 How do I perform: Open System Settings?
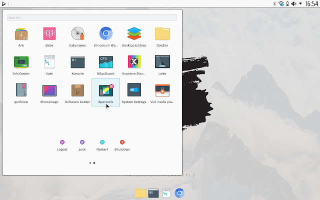[134, 93]
